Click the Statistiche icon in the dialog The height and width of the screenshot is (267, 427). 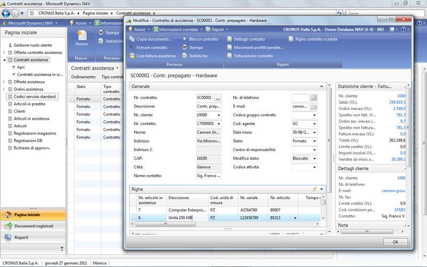coord(184,56)
